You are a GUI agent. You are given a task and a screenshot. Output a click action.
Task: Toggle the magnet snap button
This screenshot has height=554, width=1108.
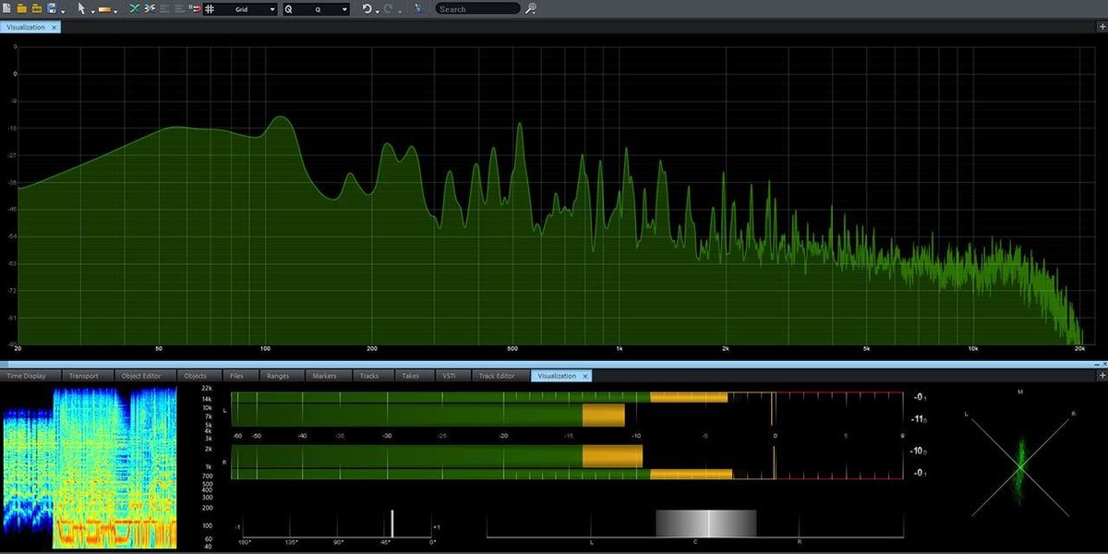tap(195, 8)
